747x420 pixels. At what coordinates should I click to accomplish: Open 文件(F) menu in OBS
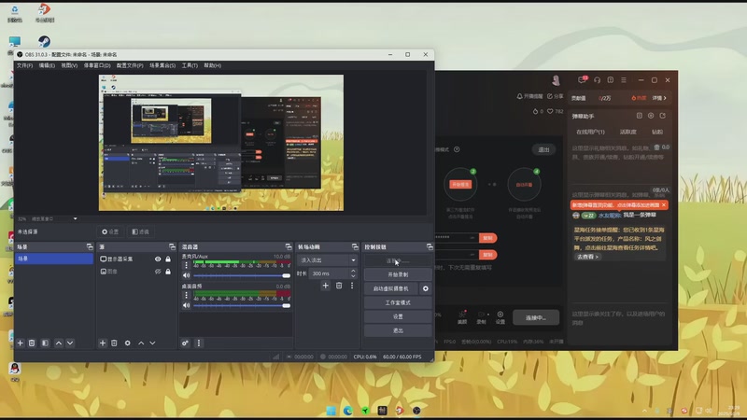click(24, 65)
